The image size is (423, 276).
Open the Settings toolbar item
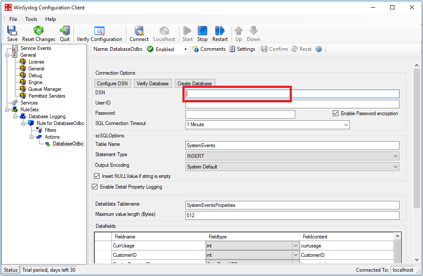coord(242,49)
